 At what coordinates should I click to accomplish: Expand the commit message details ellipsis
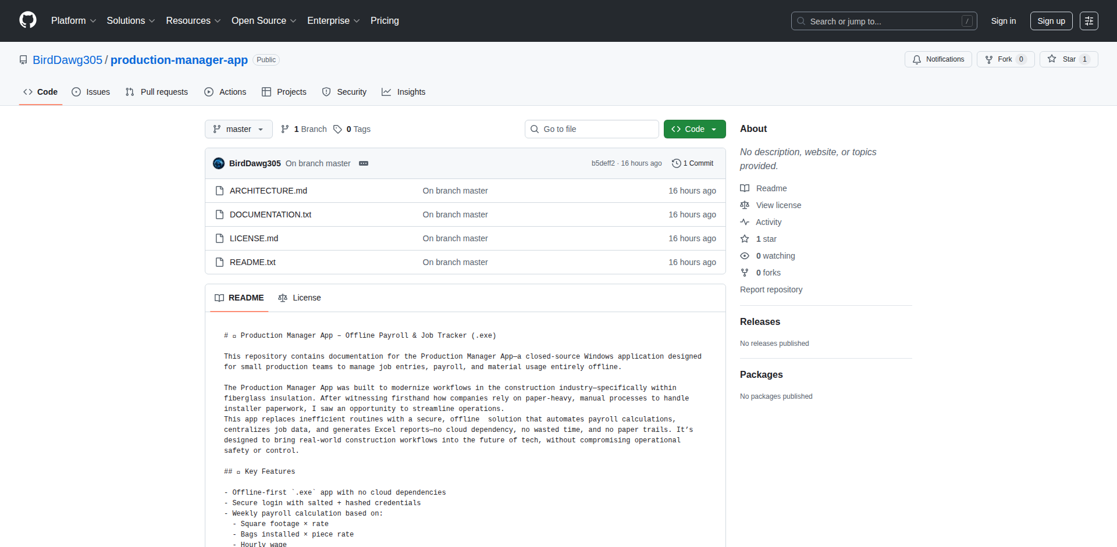tap(364, 163)
